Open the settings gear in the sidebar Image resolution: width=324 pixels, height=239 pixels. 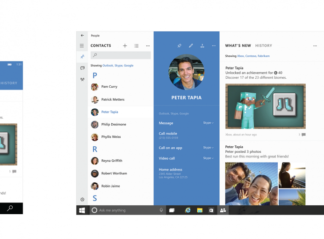[82, 200]
